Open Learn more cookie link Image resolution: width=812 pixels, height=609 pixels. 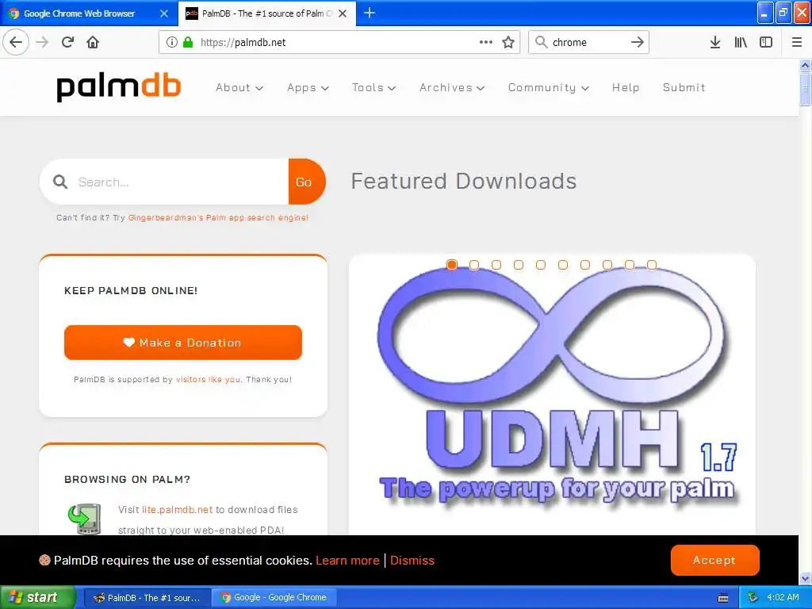(347, 561)
